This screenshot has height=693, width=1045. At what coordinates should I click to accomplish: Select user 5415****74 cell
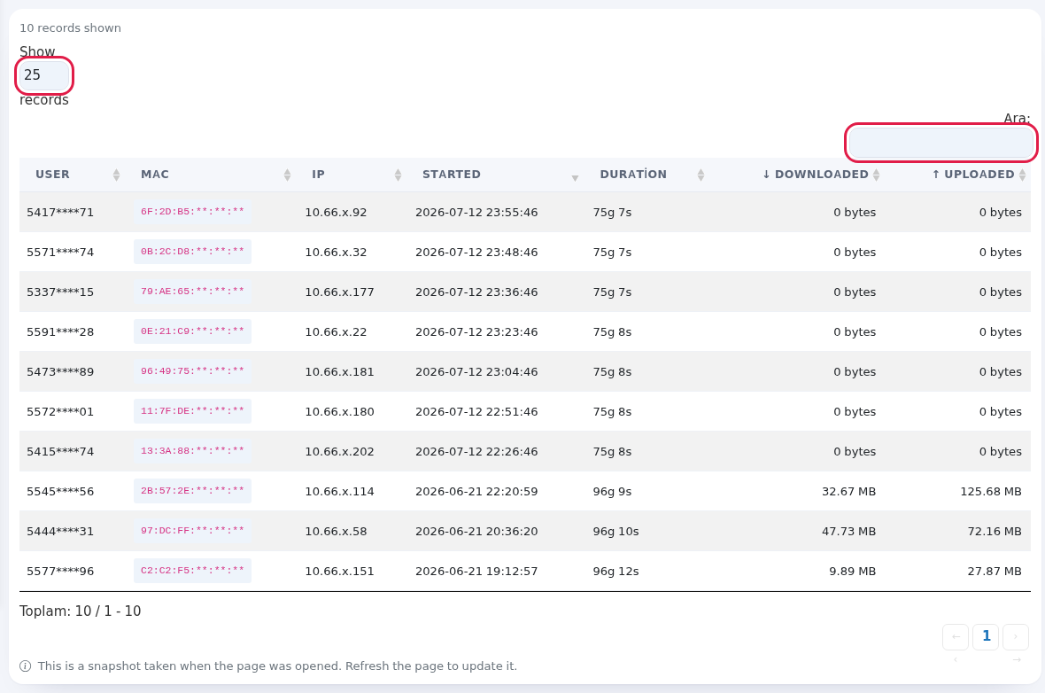(x=60, y=452)
